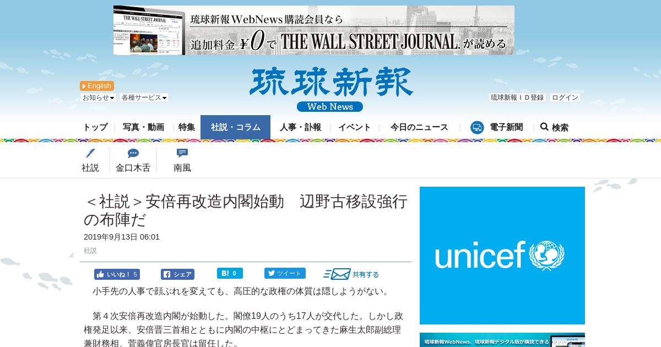Screen dimensions: 661x347
Task: Bookmark with Hatena B! button
Action: point(230,273)
